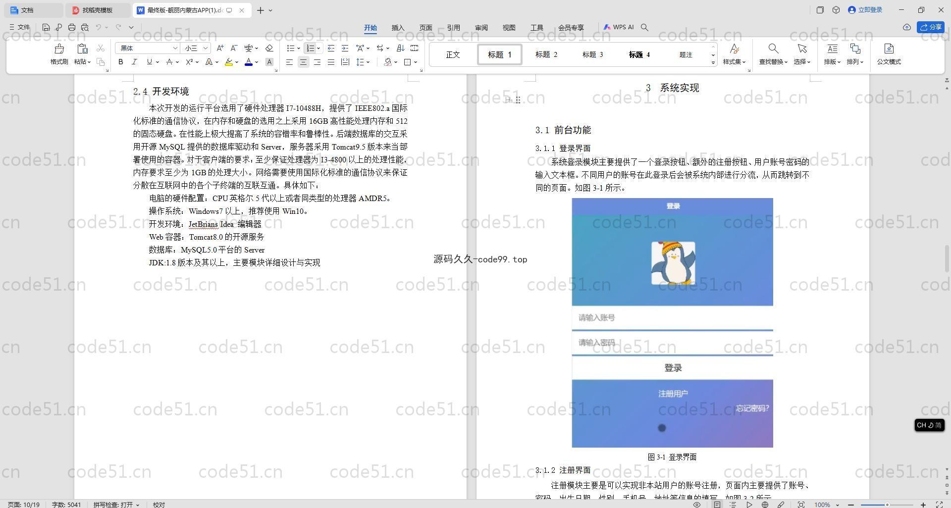Switch to the 插入 (Insert) tab

(398, 28)
